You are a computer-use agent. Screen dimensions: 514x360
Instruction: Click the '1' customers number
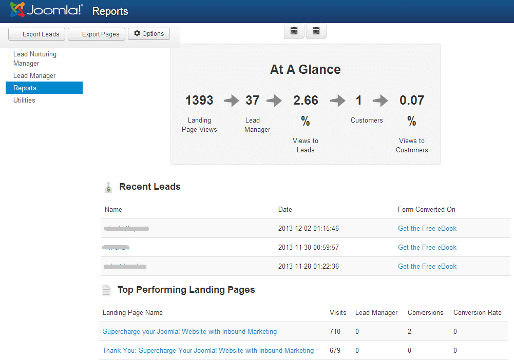(358, 100)
